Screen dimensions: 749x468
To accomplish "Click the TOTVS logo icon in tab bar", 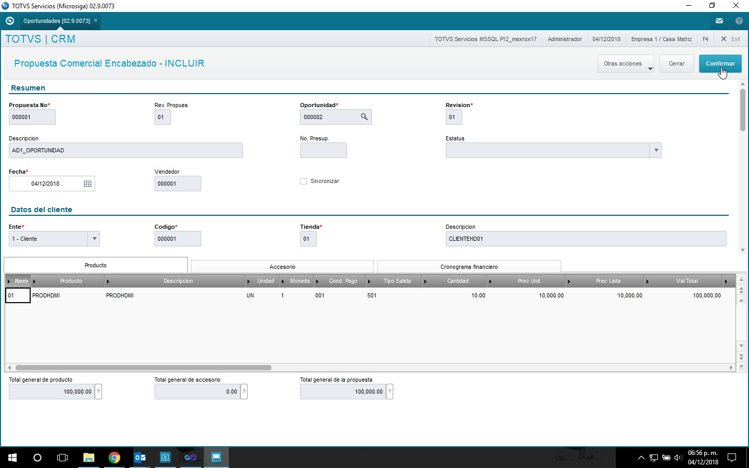I will pos(9,21).
